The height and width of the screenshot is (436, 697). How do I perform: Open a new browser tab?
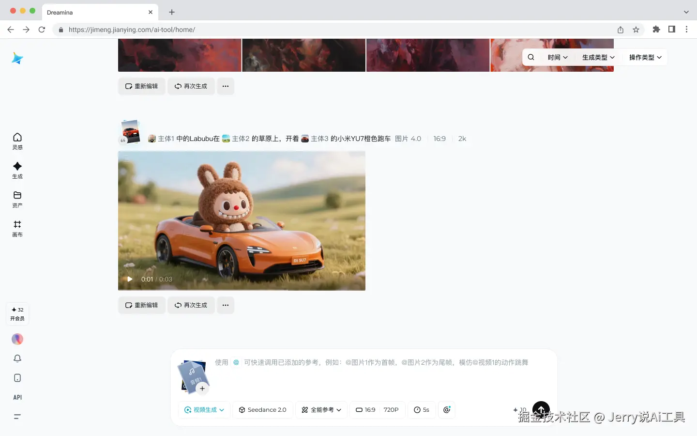coord(172,12)
